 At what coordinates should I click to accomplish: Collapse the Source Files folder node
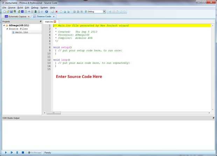[x=7, y=29]
